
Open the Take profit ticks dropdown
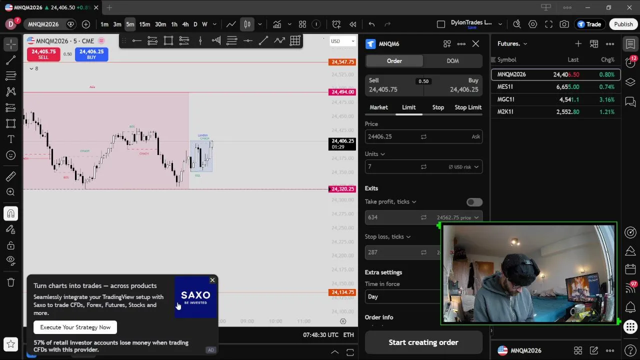tap(390, 201)
